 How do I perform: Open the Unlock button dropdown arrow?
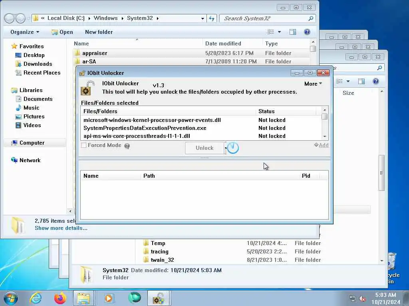click(225, 148)
